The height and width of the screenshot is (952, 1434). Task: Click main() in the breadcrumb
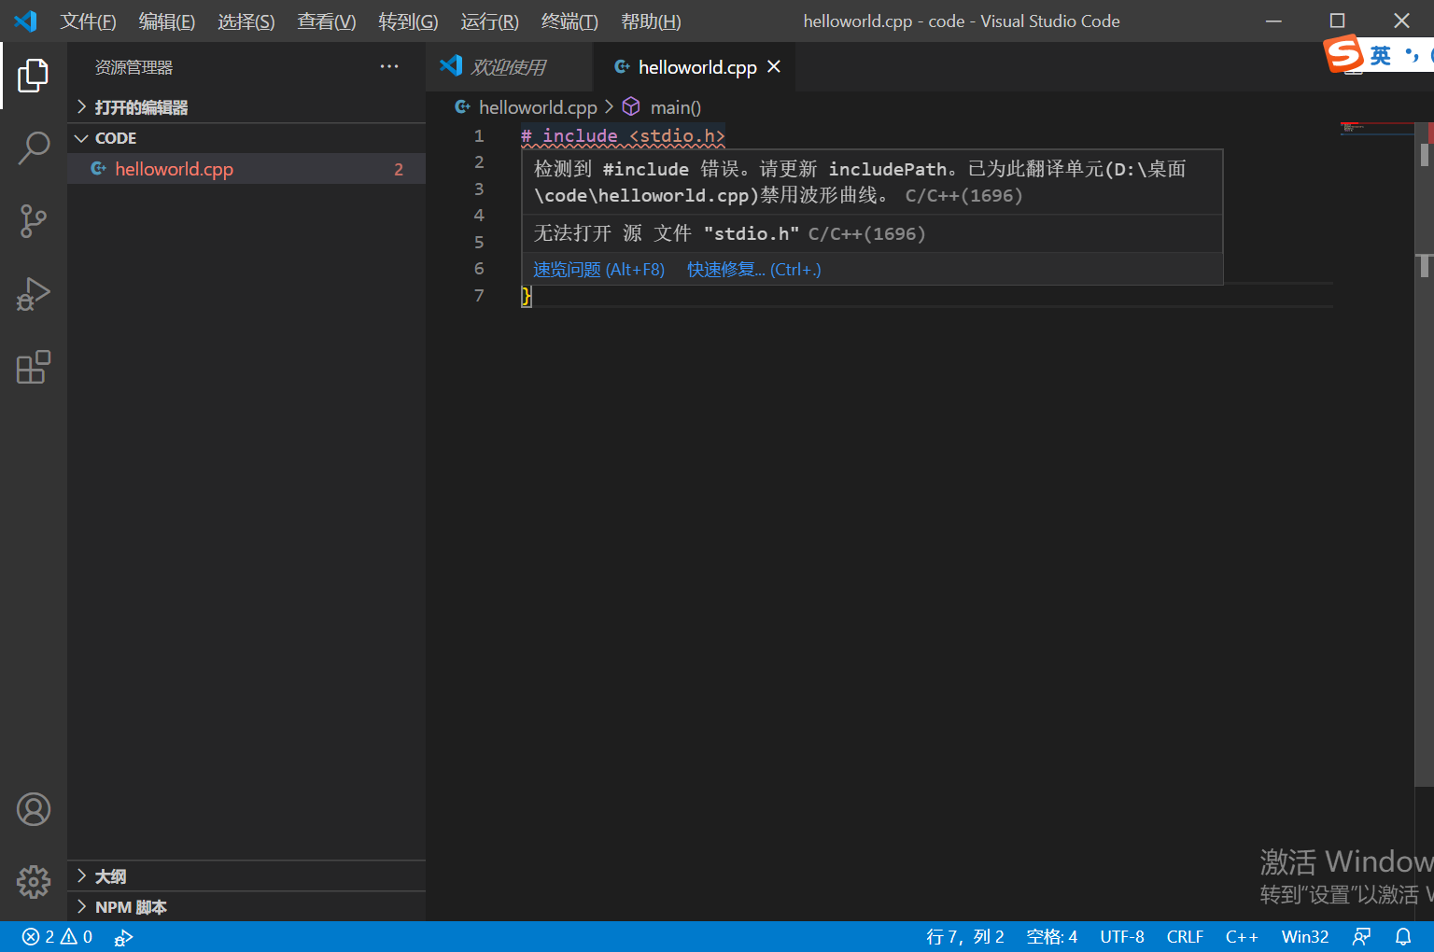pos(676,107)
